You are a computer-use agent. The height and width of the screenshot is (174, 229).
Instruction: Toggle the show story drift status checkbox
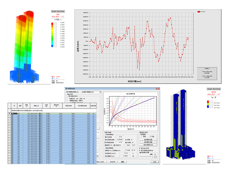140,150
